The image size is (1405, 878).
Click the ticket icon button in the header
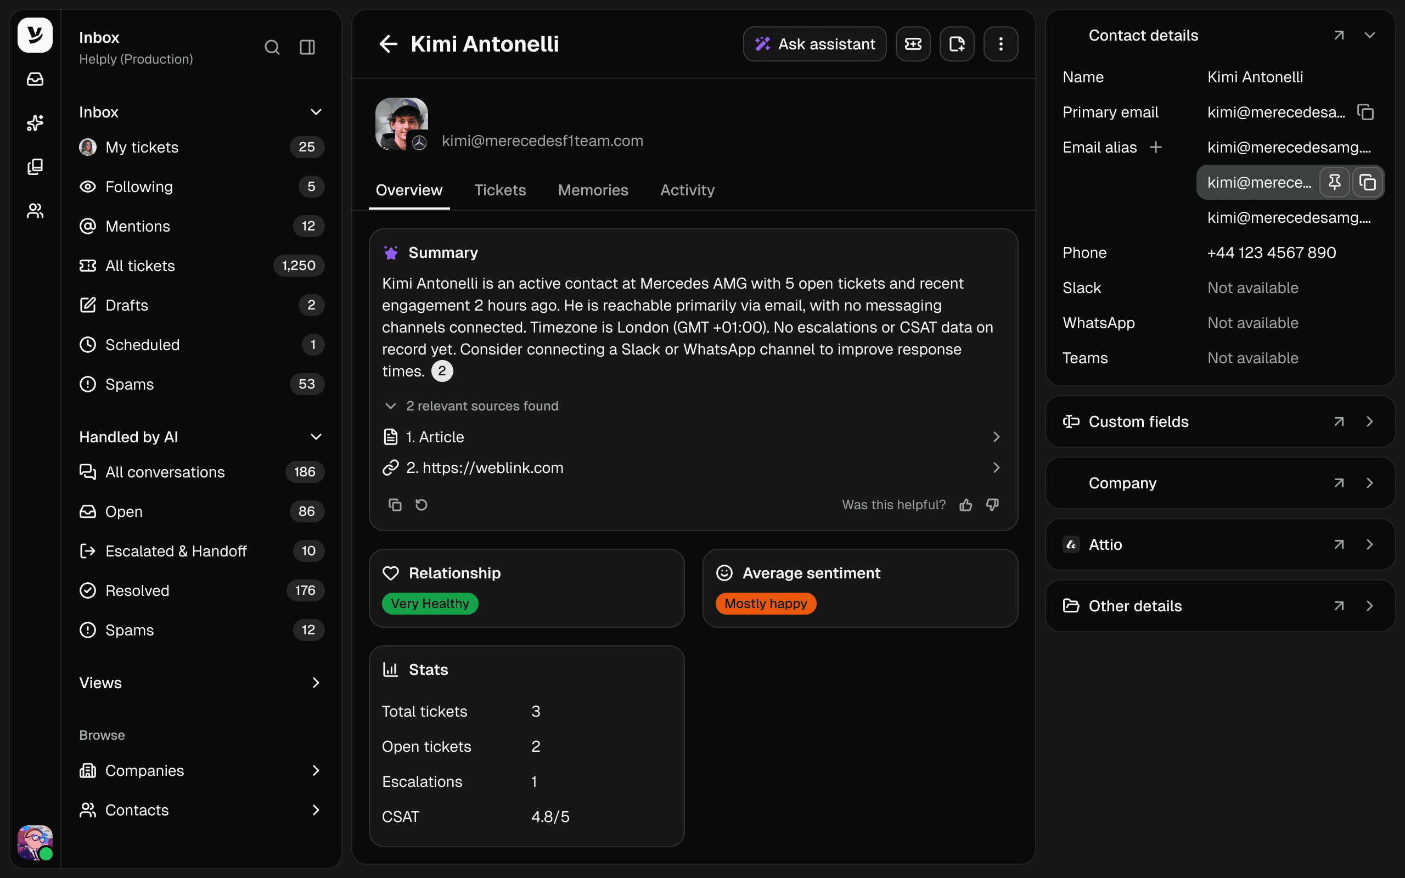(x=913, y=43)
